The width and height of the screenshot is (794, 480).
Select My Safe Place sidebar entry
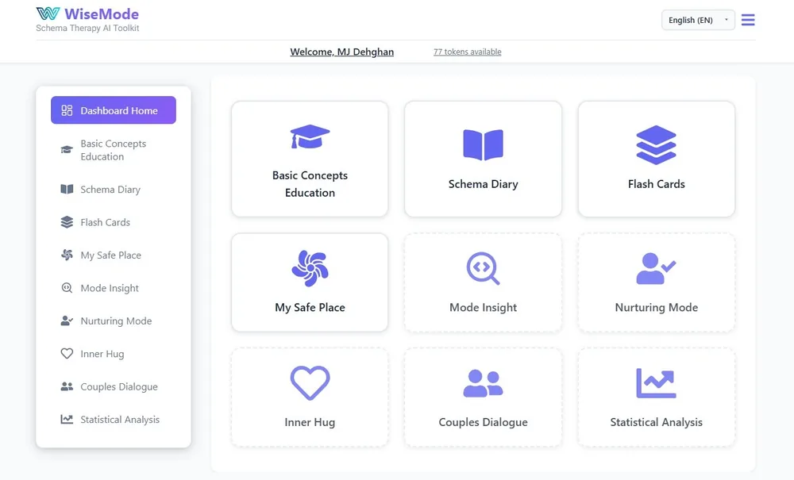coord(114,255)
